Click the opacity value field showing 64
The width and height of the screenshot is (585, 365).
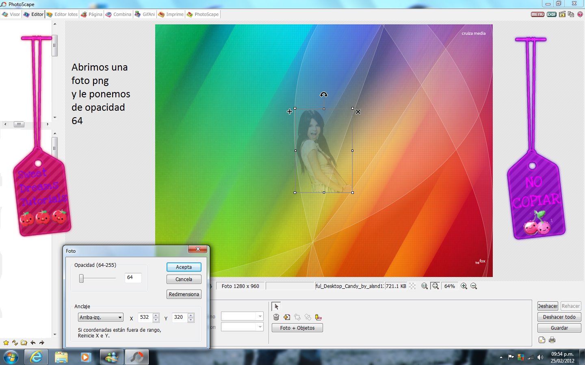133,278
